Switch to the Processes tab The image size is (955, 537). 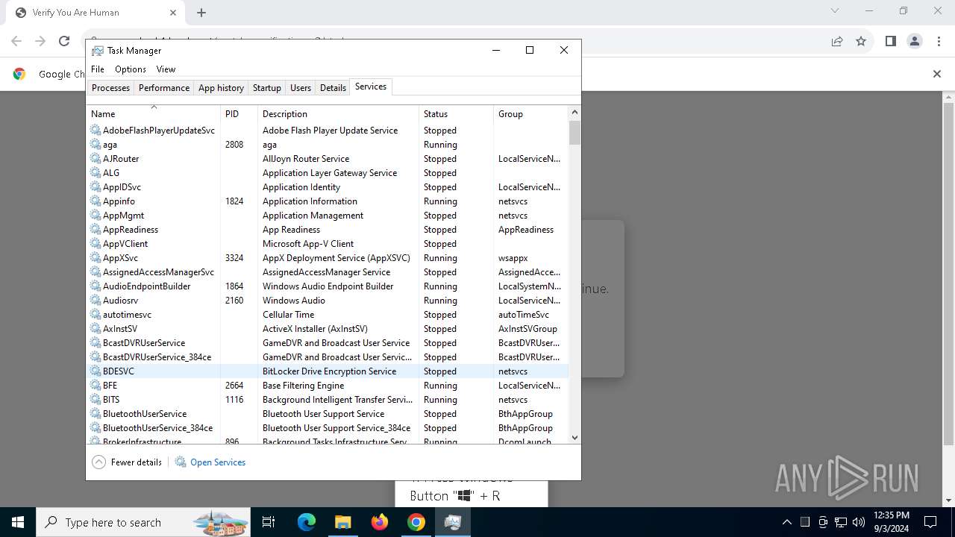point(110,87)
